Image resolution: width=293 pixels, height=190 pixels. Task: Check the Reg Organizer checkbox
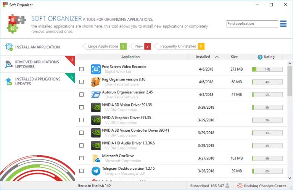click(82, 82)
